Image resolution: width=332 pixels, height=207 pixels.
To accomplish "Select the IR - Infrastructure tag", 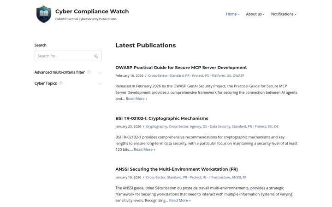I will coord(216,178).
